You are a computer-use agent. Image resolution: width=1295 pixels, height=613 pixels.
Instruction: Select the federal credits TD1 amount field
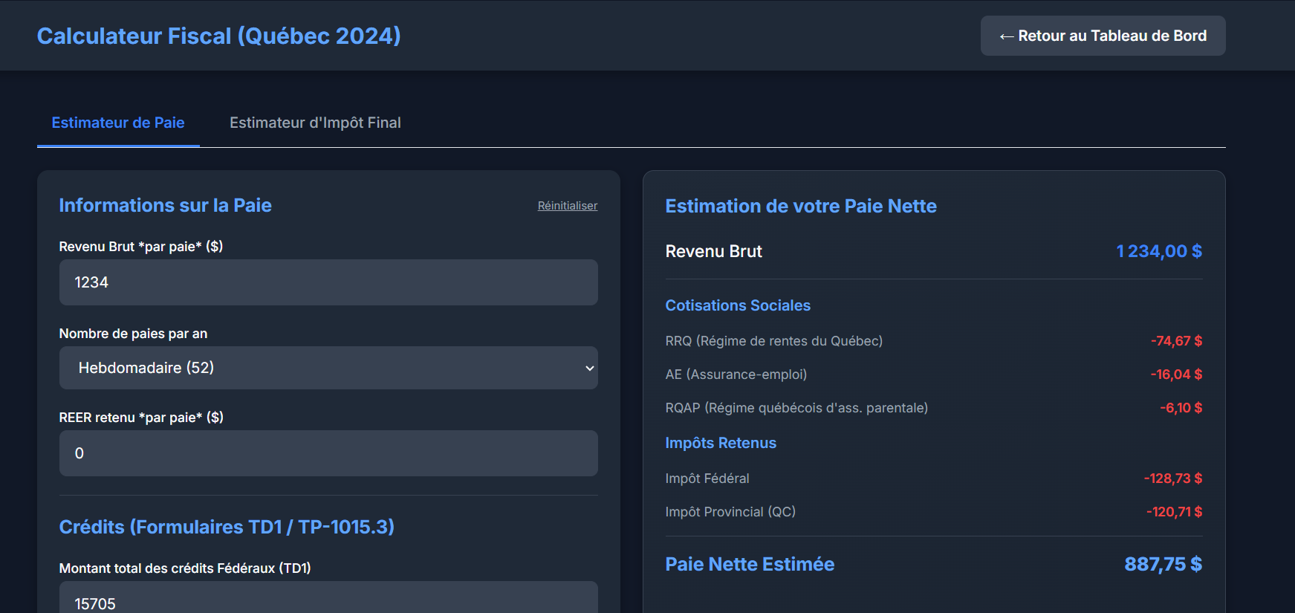(328, 600)
